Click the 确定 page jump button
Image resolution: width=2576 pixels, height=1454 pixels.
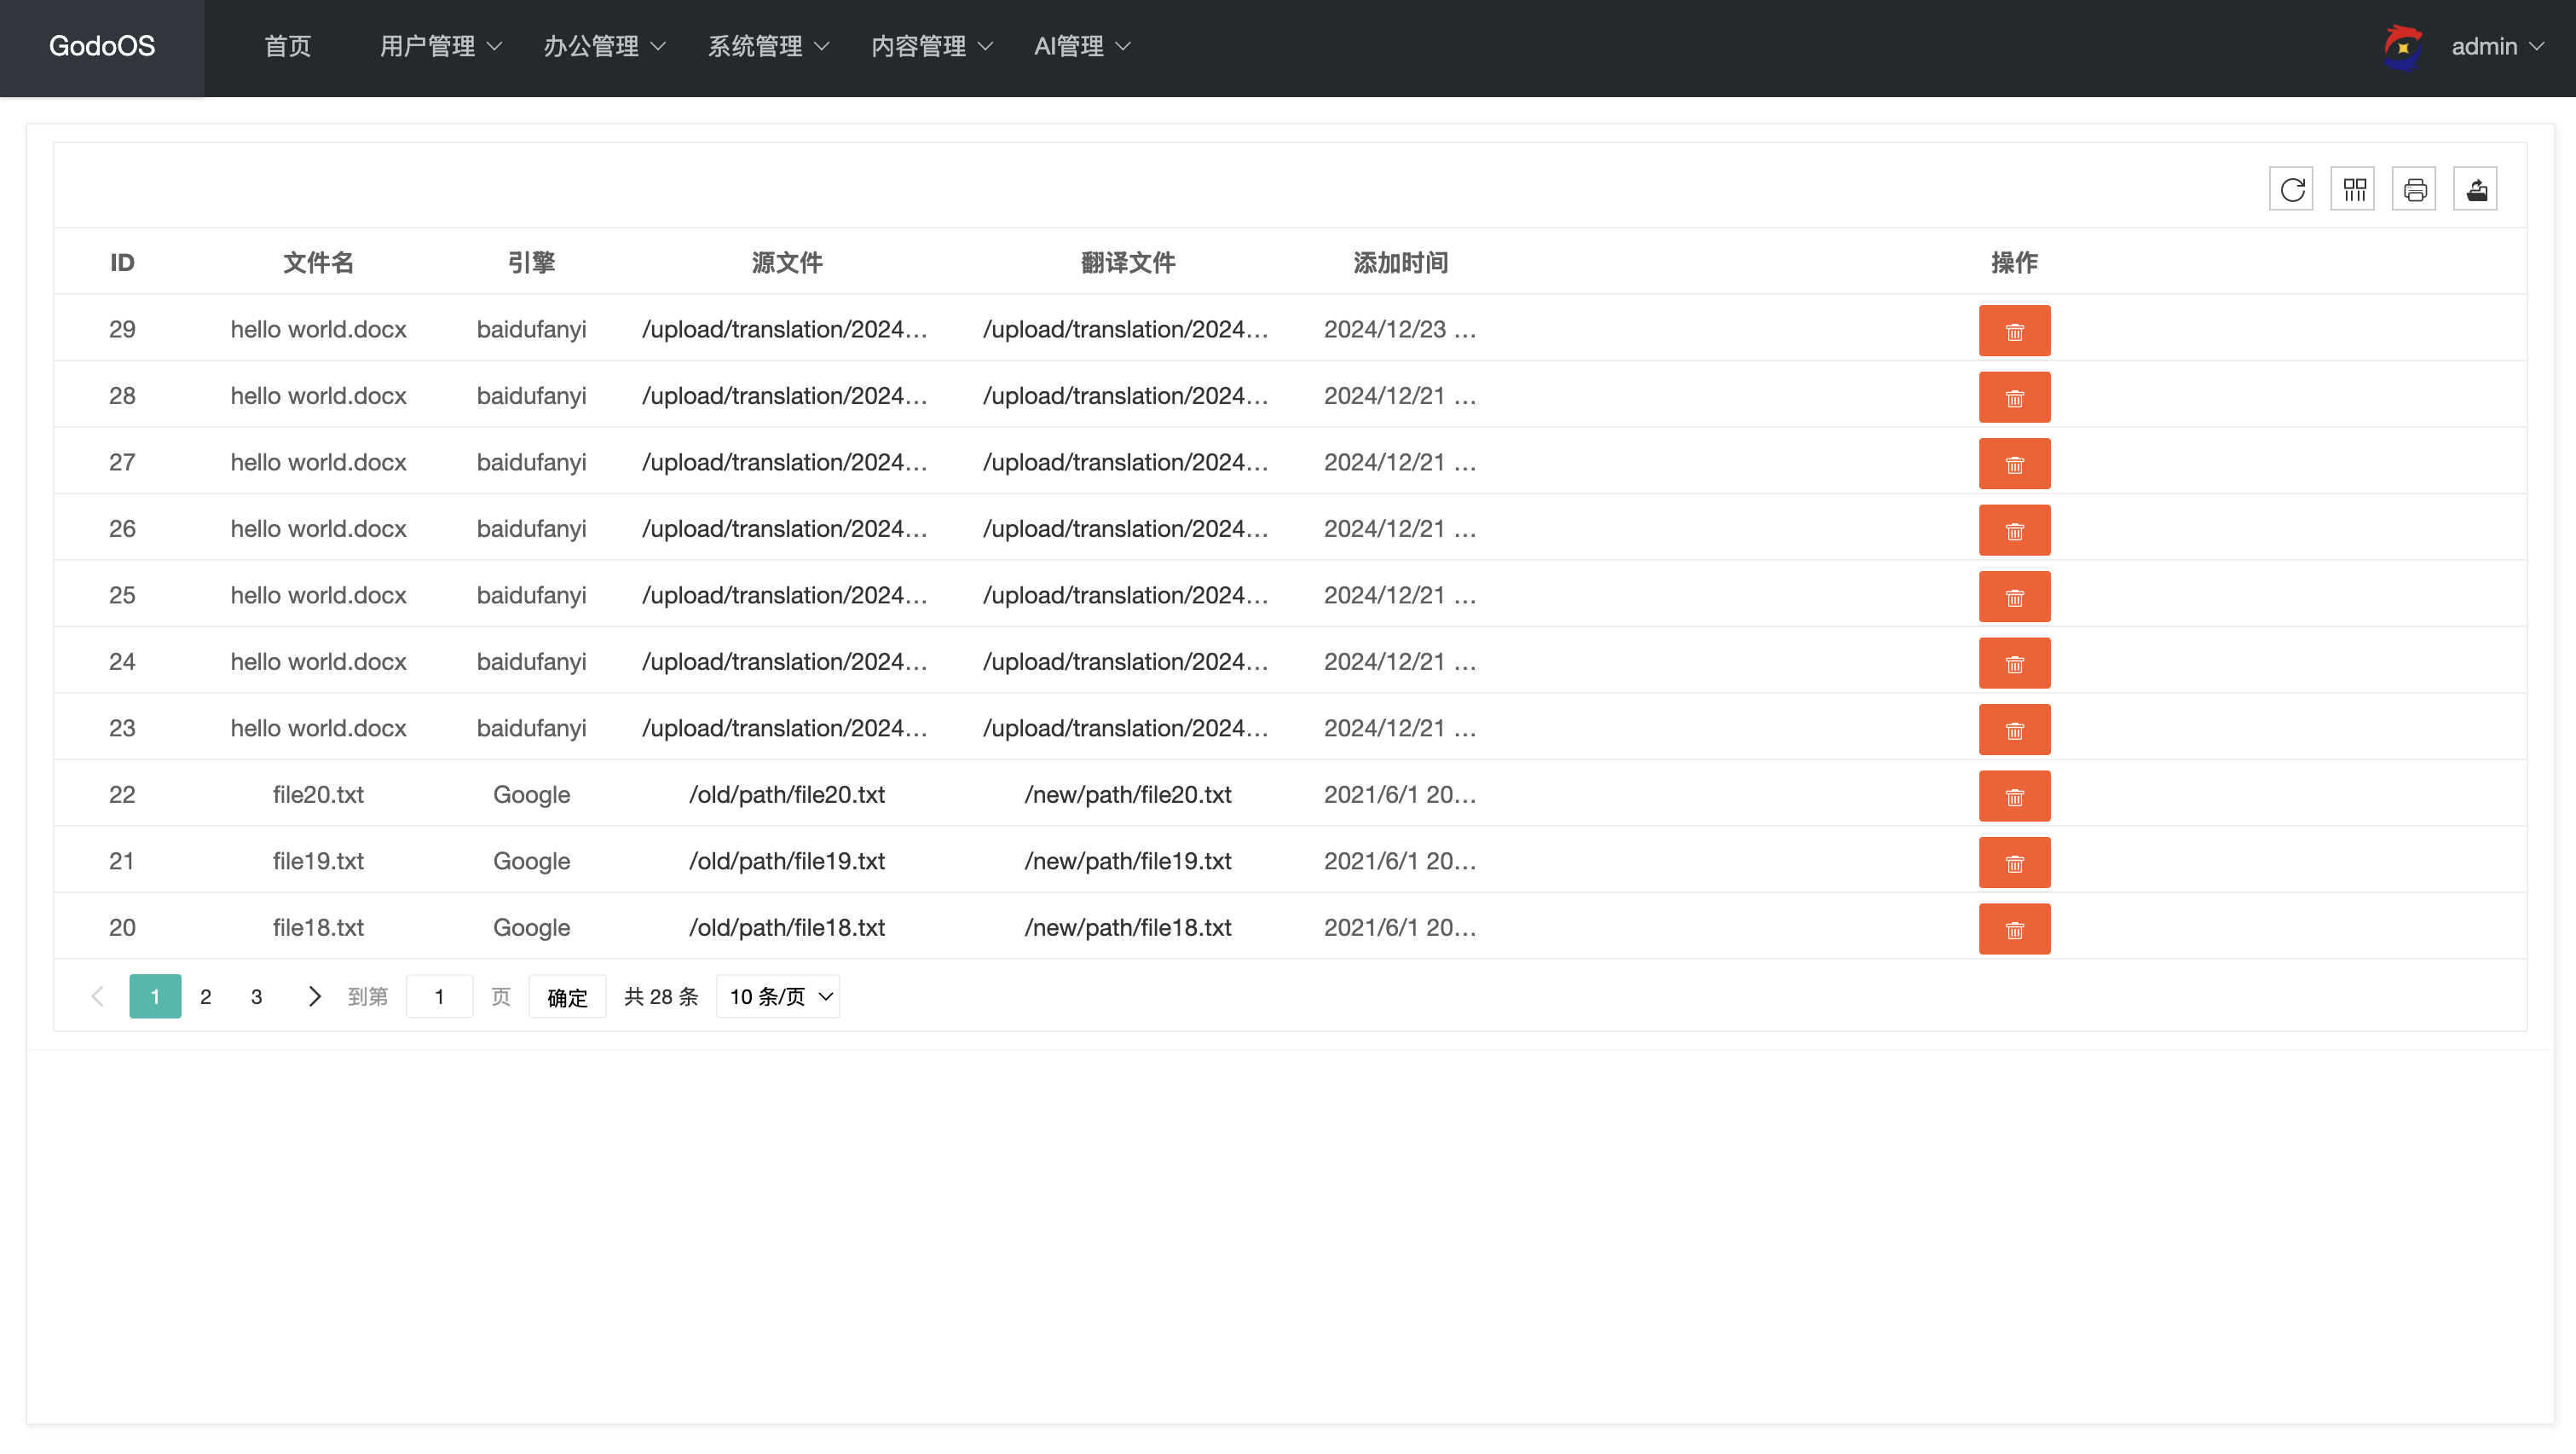pos(567,996)
